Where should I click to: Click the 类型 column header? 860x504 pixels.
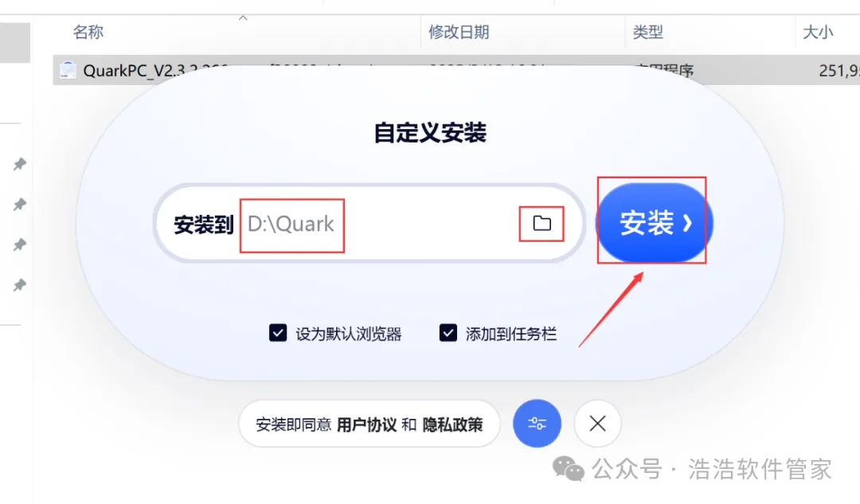pyautogui.click(x=647, y=32)
